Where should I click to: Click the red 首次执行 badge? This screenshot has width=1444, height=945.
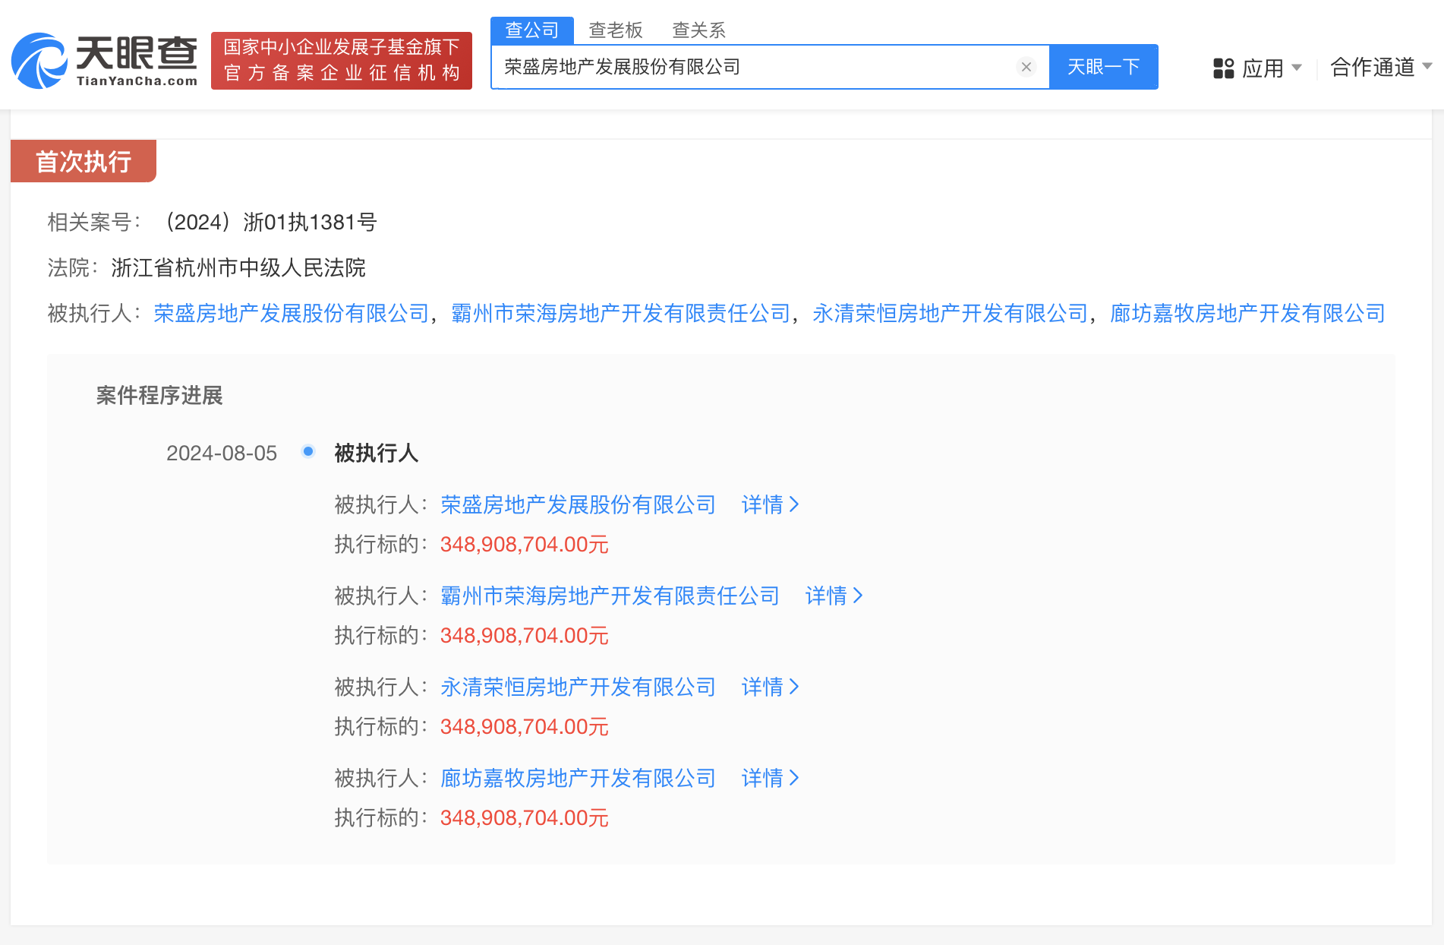(x=82, y=161)
